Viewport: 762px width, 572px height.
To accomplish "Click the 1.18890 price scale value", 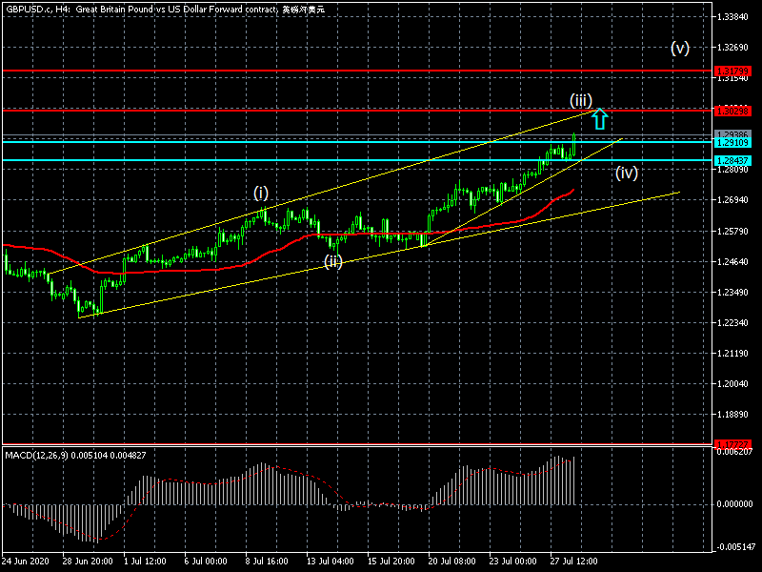I will (x=732, y=415).
